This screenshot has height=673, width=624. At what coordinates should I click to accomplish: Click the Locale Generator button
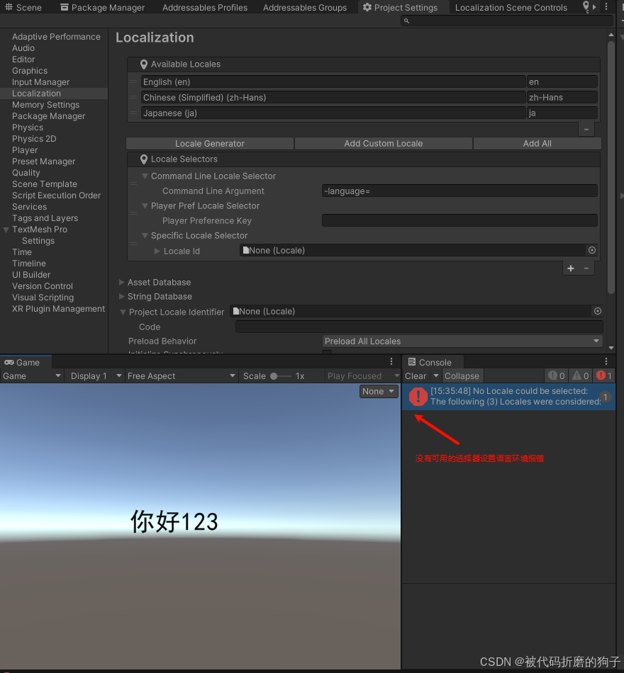pos(210,143)
